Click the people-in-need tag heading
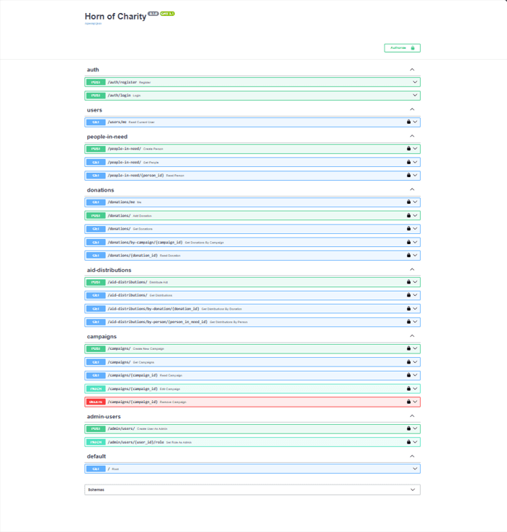507x532 pixels. (x=107, y=137)
